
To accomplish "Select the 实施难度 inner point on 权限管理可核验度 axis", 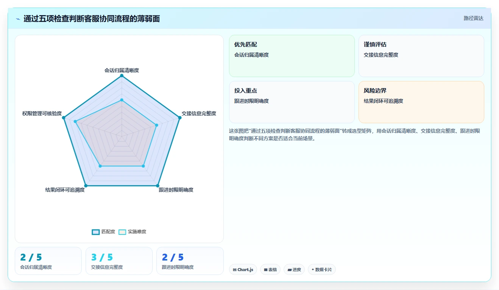I will coord(75,121).
